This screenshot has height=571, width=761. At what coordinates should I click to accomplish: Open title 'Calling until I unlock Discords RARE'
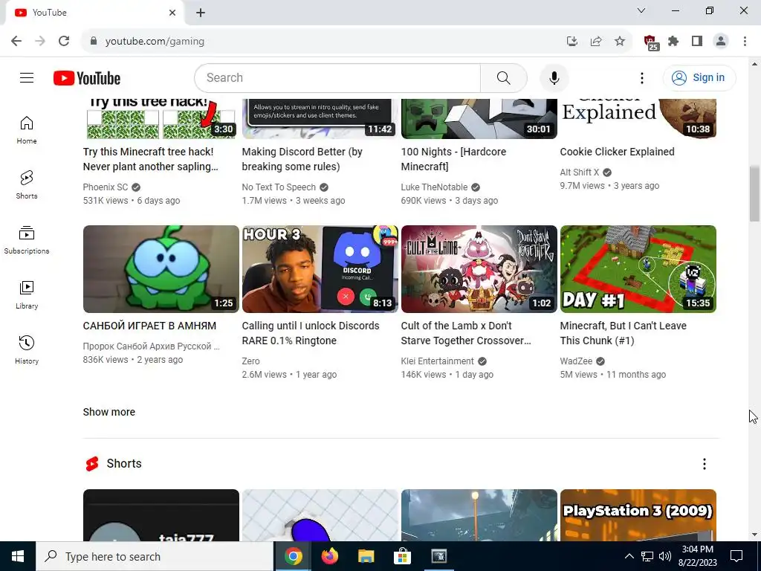[311, 333]
